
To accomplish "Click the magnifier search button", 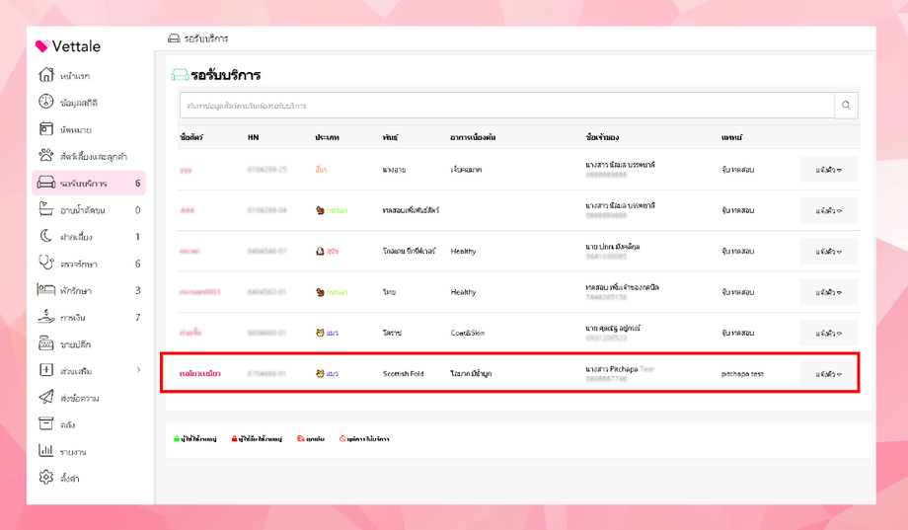I will 846,106.
